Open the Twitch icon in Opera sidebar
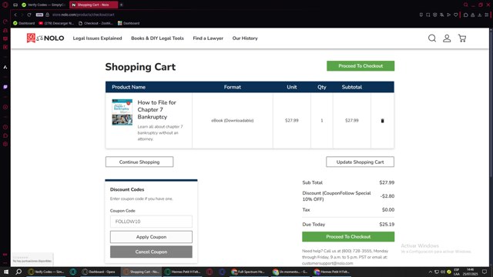The image size is (493, 277). (5, 87)
